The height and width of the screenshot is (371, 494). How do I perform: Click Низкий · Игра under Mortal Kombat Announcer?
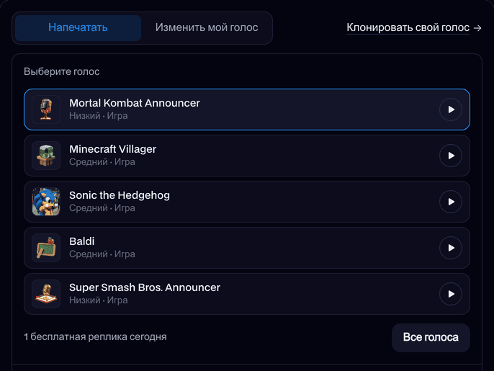click(x=99, y=116)
